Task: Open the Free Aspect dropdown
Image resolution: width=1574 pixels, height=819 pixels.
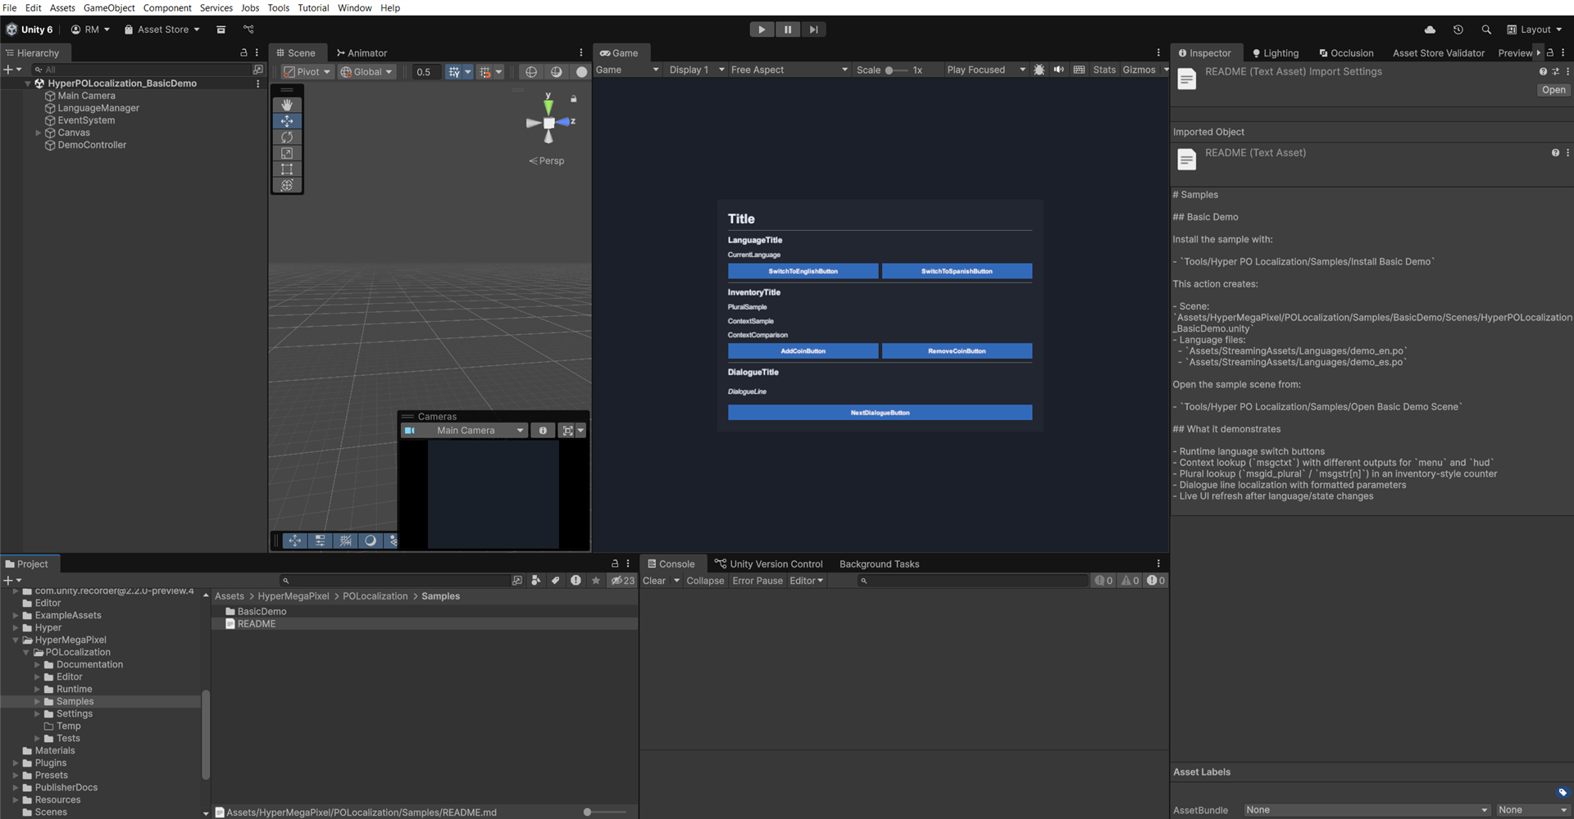Action: (x=789, y=70)
